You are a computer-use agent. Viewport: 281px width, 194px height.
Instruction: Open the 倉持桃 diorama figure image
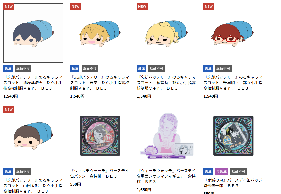pyautogui.click(x=167, y=136)
